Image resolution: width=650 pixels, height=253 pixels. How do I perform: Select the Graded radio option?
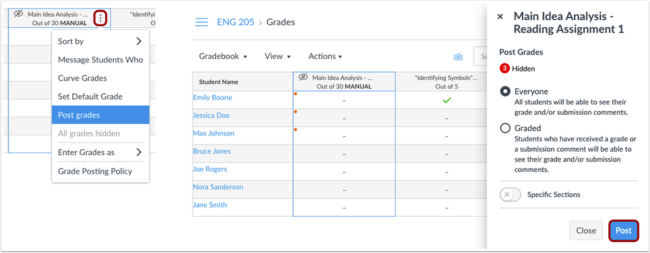(x=505, y=128)
